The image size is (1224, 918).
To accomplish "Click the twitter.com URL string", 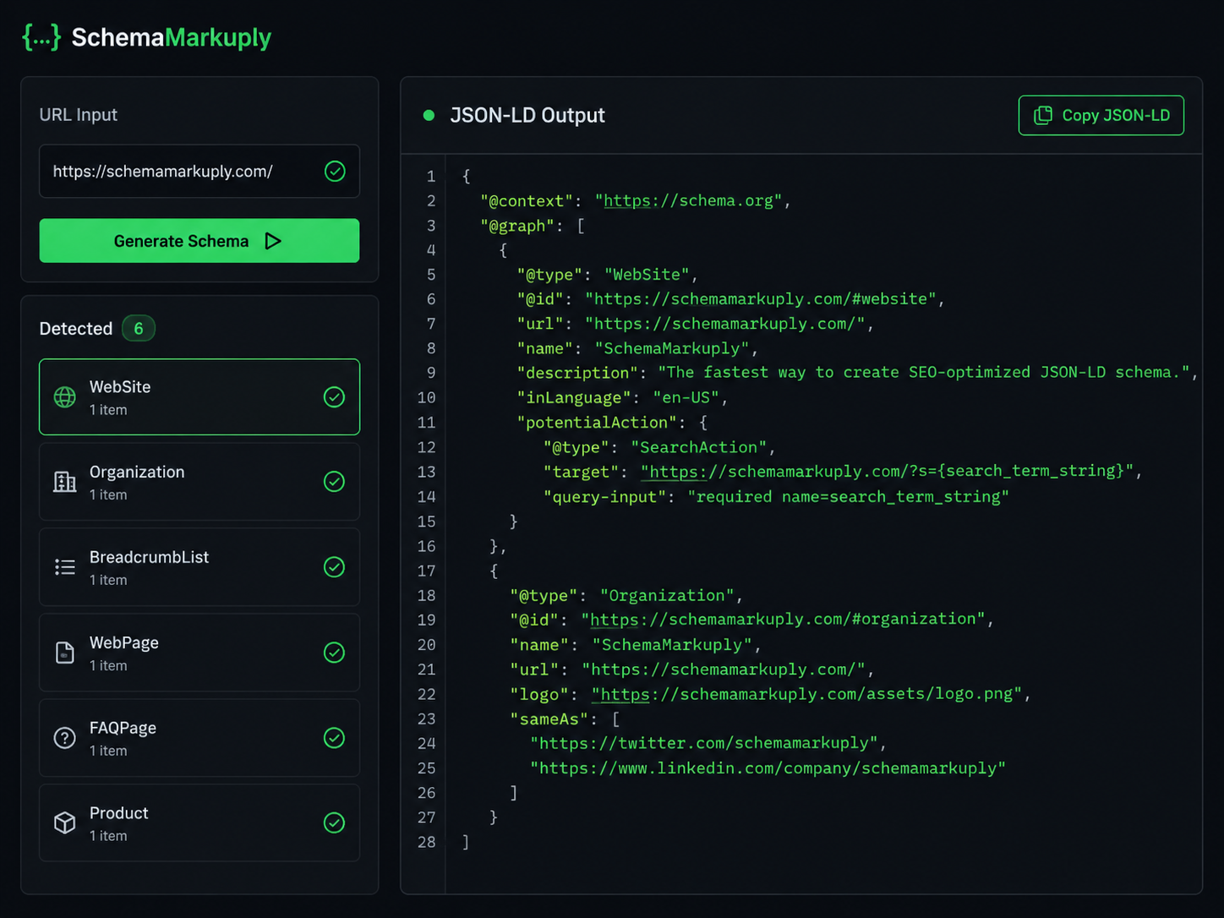I will [x=704, y=743].
